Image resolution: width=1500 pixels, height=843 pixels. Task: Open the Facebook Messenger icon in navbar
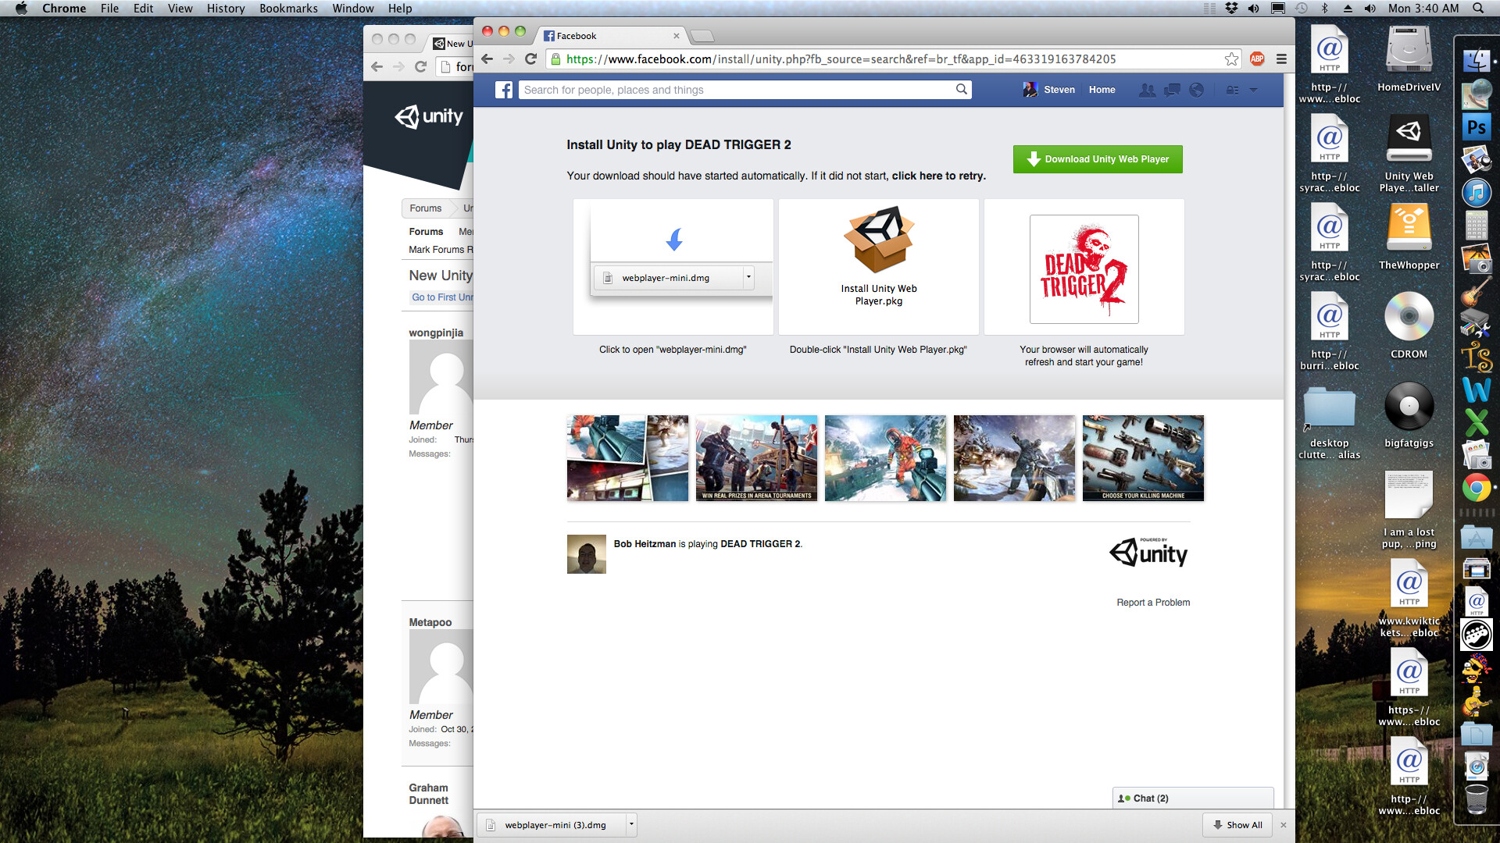click(1172, 90)
